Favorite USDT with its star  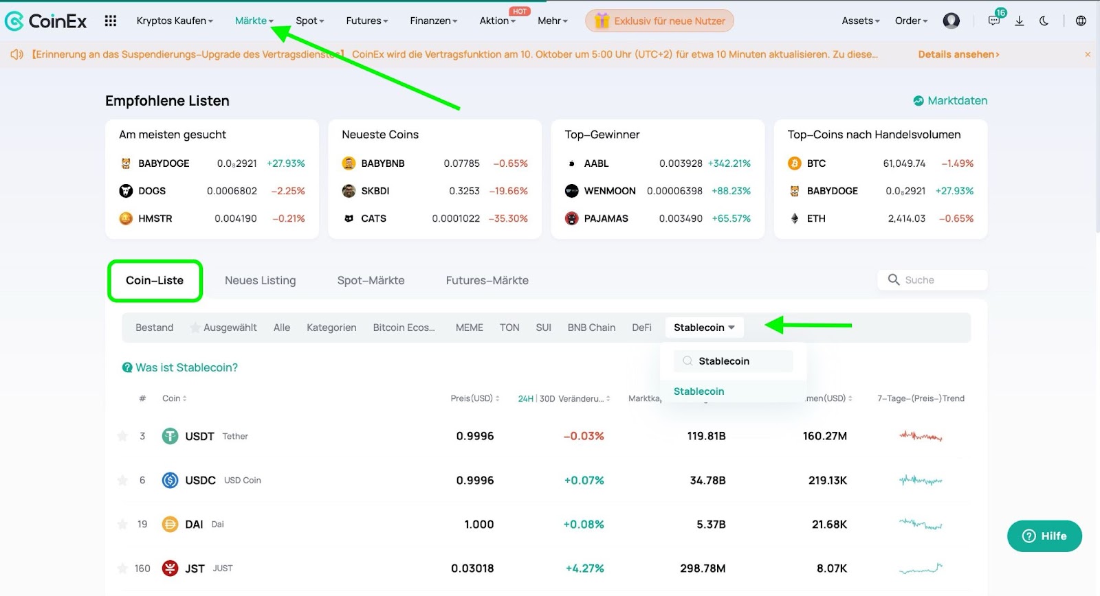122,436
